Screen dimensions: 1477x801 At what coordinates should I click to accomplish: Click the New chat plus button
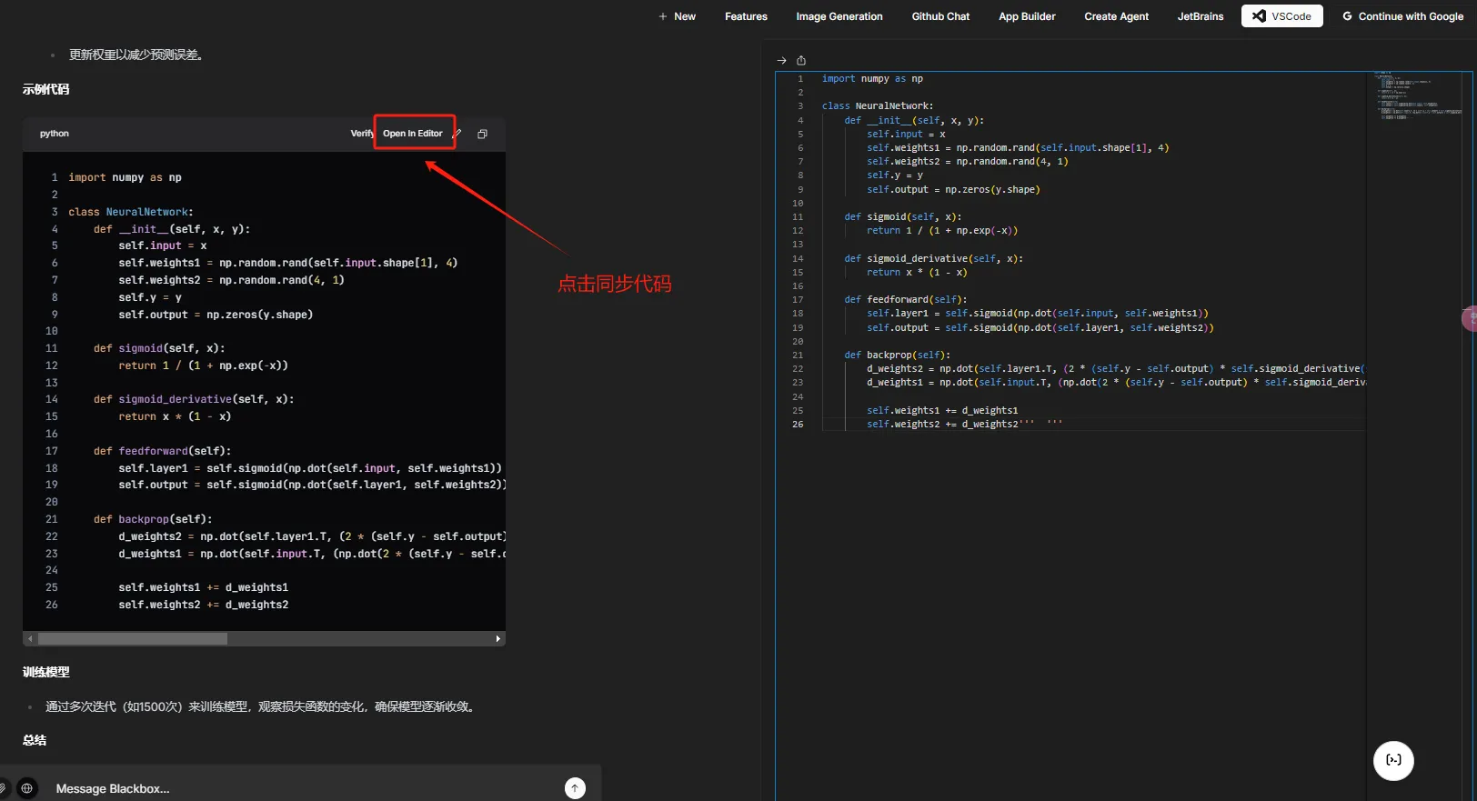[x=677, y=16]
